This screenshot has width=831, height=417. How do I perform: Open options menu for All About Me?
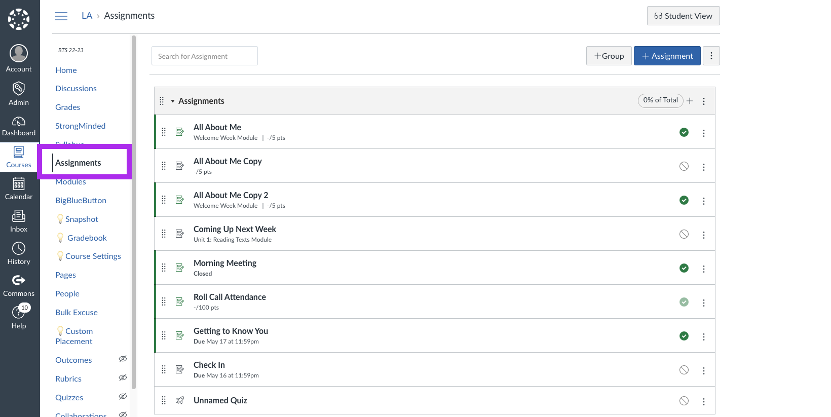click(704, 133)
